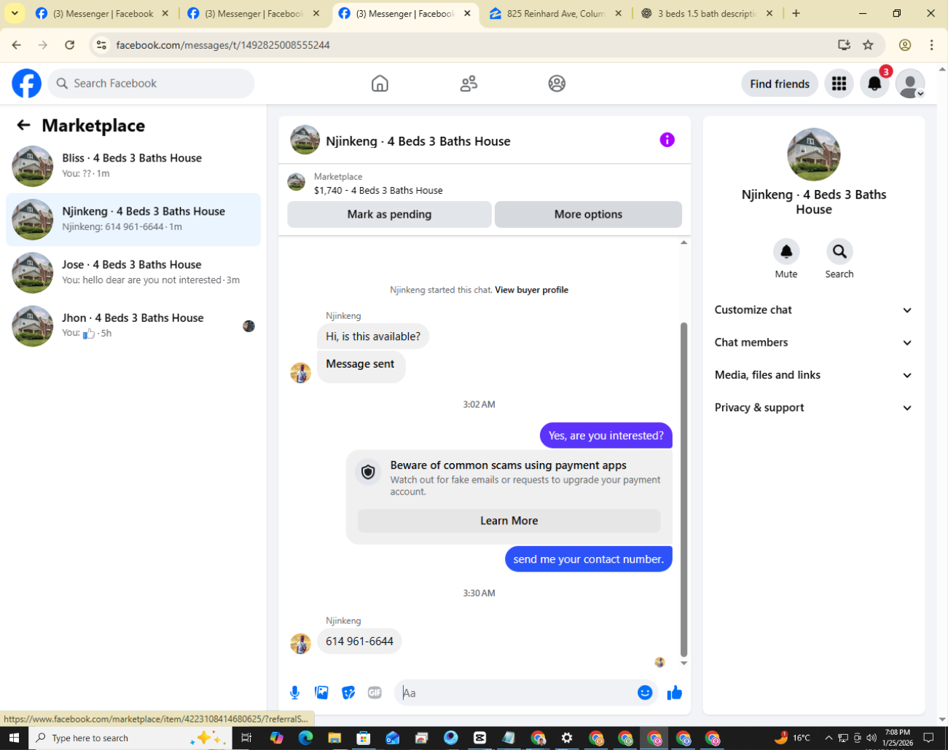The width and height of the screenshot is (948, 750).
Task: Click the 614 961-6644 message bubble
Action: click(x=359, y=642)
